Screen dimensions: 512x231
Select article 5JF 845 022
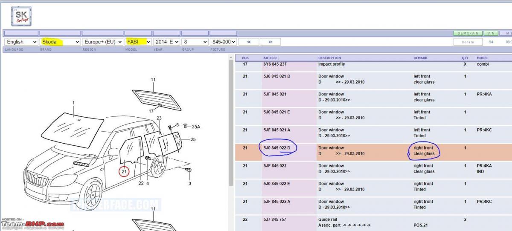(275, 166)
